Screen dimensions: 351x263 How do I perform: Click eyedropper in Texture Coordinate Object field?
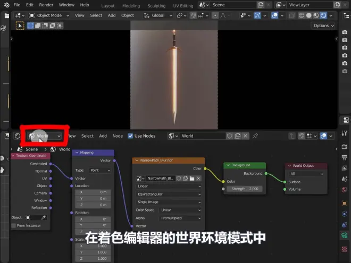point(44,218)
